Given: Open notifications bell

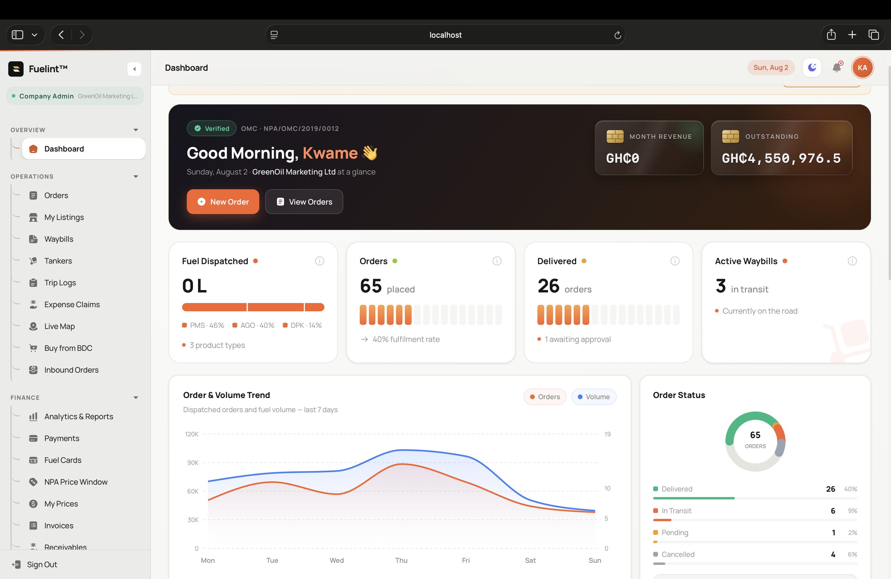Looking at the screenshot, I should (x=837, y=68).
